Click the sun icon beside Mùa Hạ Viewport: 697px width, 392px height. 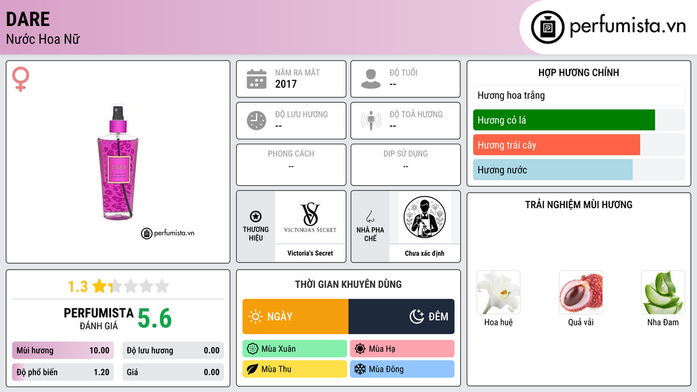click(x=360, y=349)
